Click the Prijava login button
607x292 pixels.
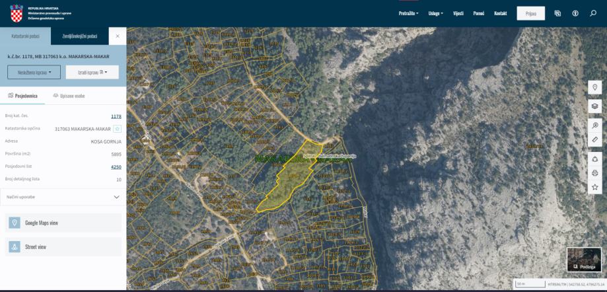tap(531, 13)
